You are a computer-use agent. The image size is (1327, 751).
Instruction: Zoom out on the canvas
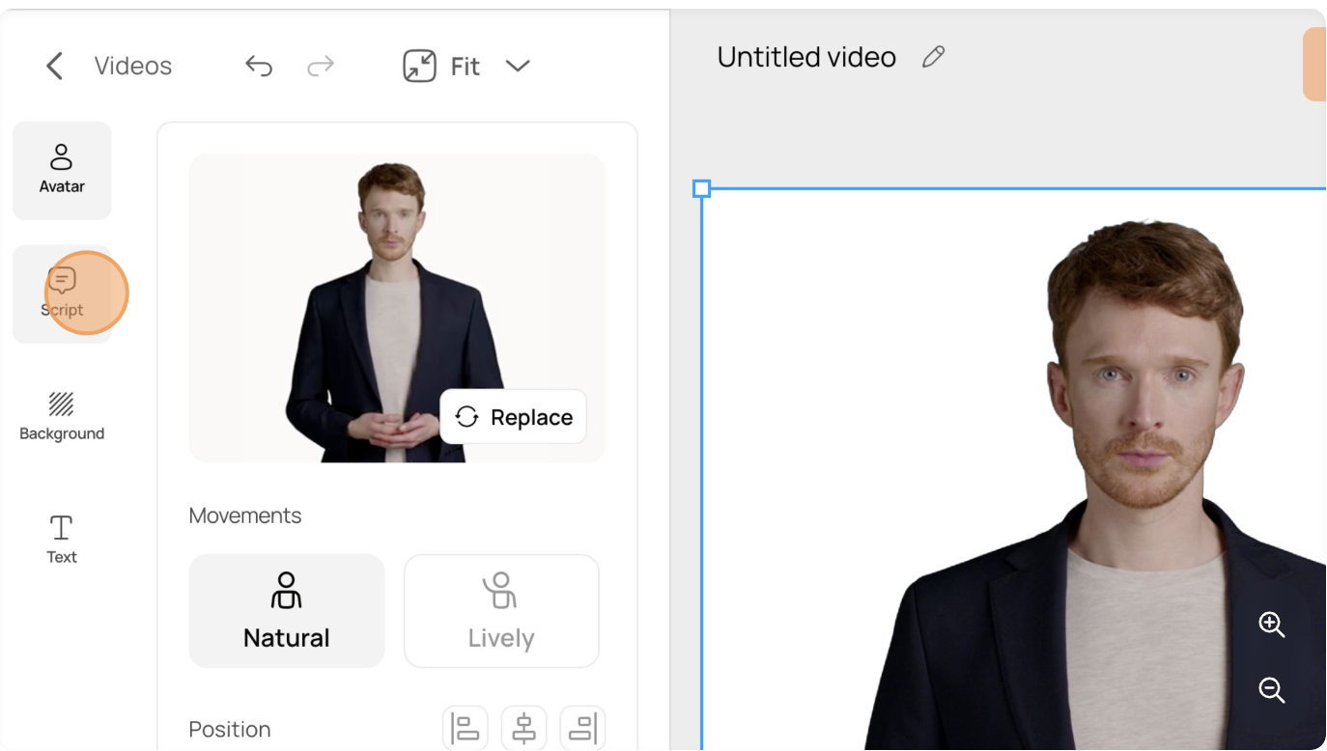tap(1272, 690)
